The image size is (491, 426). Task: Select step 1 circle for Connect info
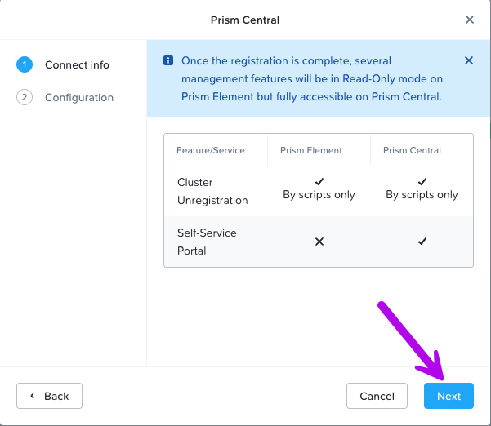point(25,64)
